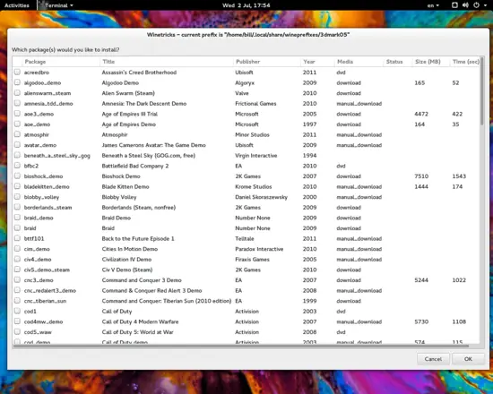Select "Cities In Motion Demo" title
This screenshot has height=394, width=493.
coord(130,249)
